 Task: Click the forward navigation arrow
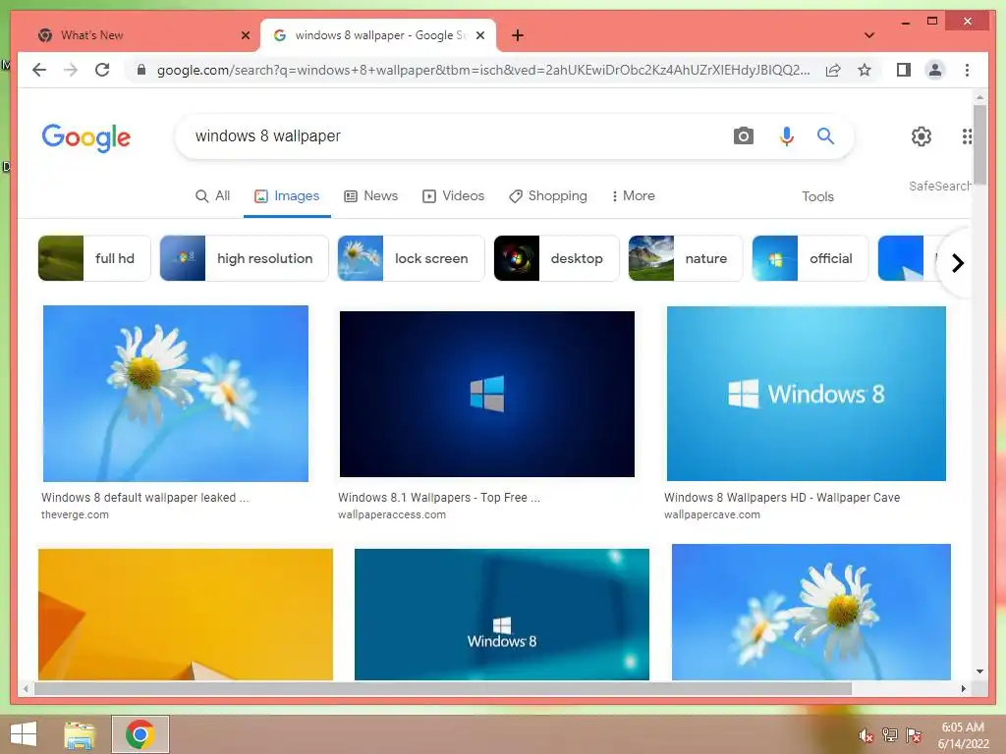click(71, 70)
